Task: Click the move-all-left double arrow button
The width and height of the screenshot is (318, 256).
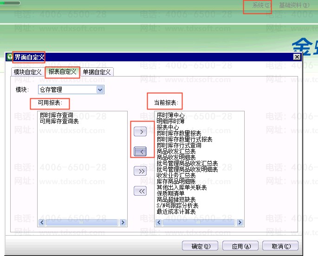Action: tap(140, 191)
